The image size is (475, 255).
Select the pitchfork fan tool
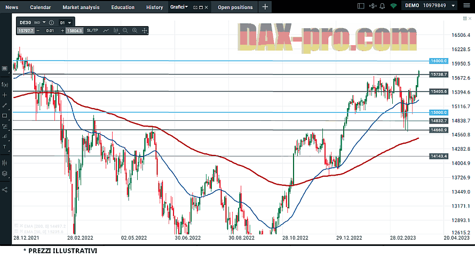(5, 137)
